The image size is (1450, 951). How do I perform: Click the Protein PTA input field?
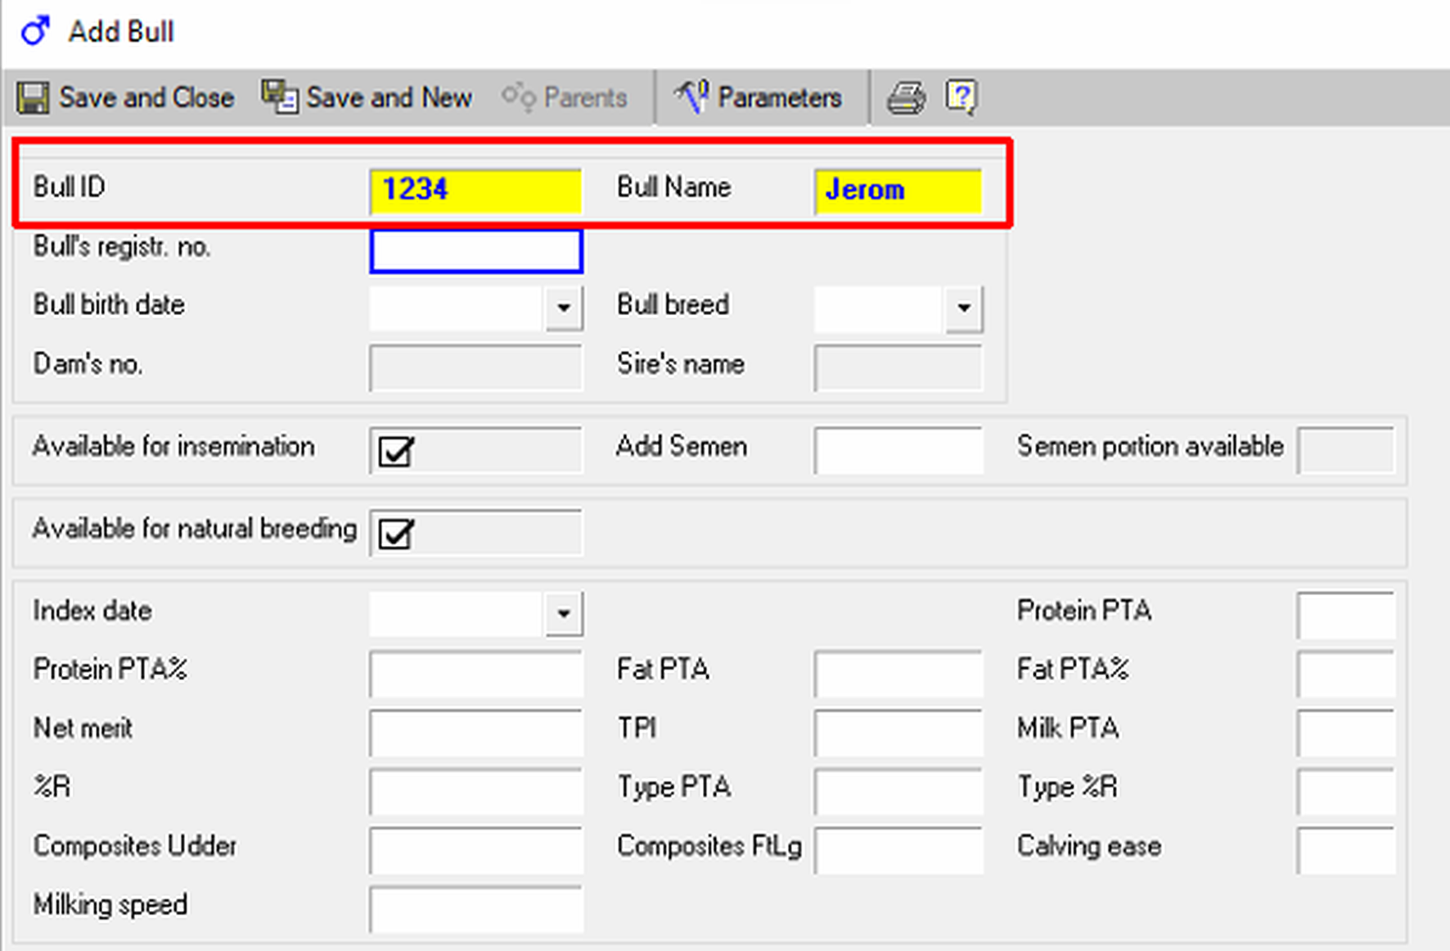pos(1346,615)
